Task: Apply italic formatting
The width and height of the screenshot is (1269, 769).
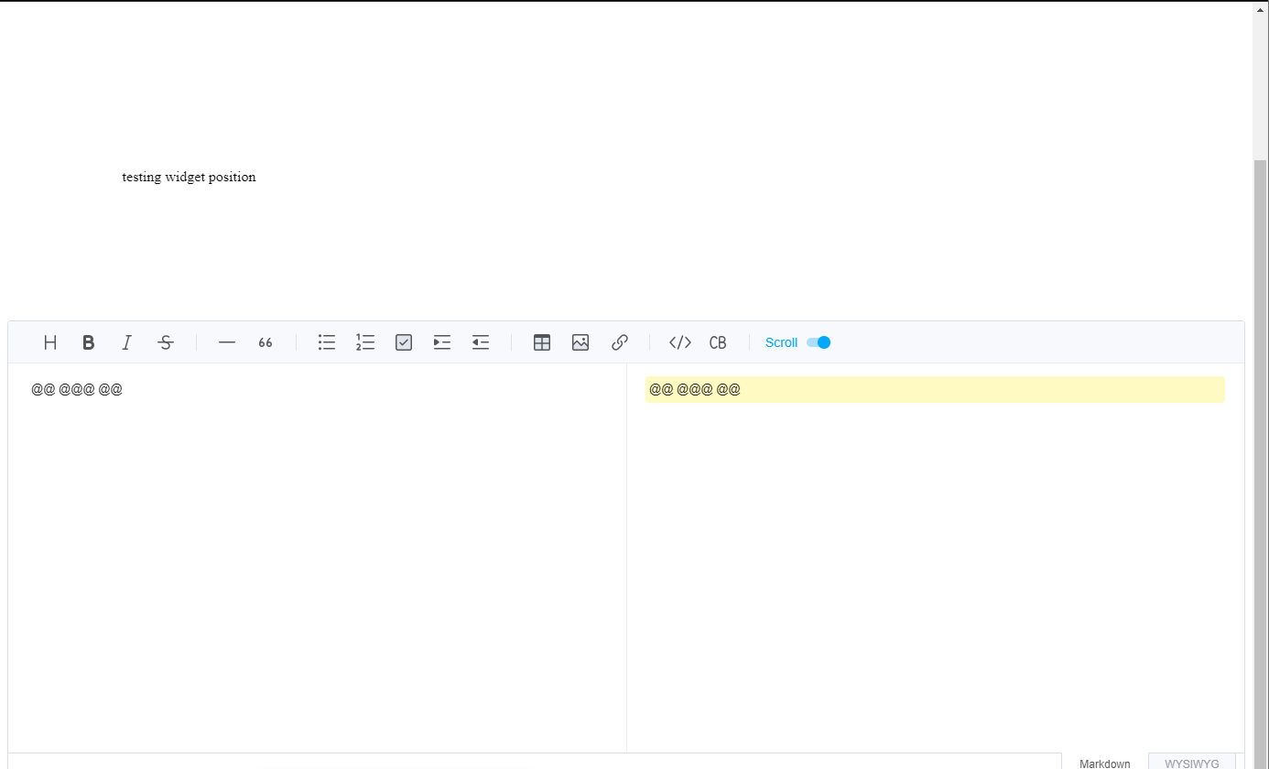Action: click(x=126, y=341)
